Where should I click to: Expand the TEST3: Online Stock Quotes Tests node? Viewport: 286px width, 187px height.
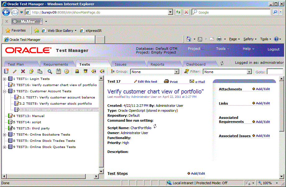click(4, 147)
